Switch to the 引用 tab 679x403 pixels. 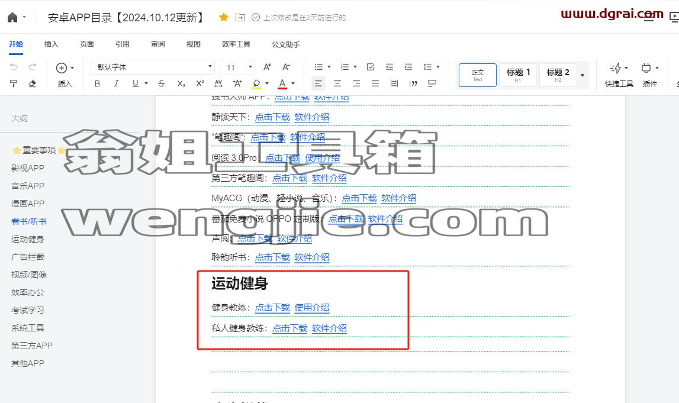pyautogui.click(x=122, y=44)
